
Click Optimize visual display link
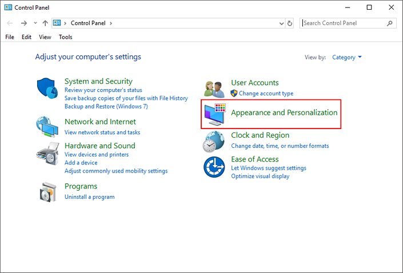click(x=260, y=176)
